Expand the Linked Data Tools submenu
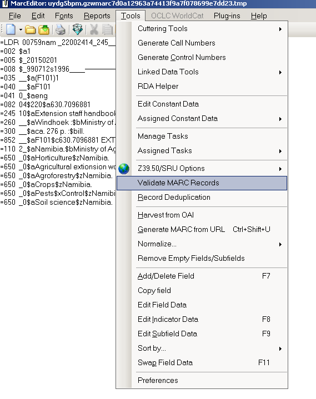This screenshot has width=316, height=399. [202, 72]
